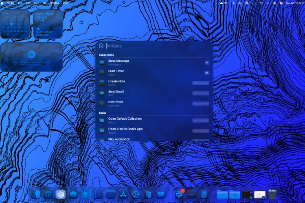Select the Play Audiobook action
This screenshot has height=203, width=305.
(154, 139)
